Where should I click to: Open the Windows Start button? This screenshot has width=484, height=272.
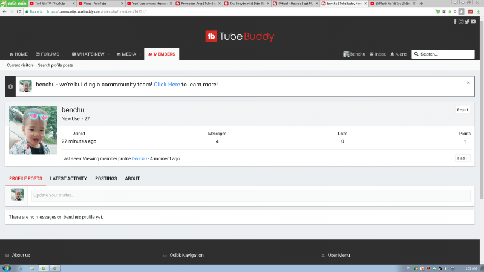click(5, 267)
